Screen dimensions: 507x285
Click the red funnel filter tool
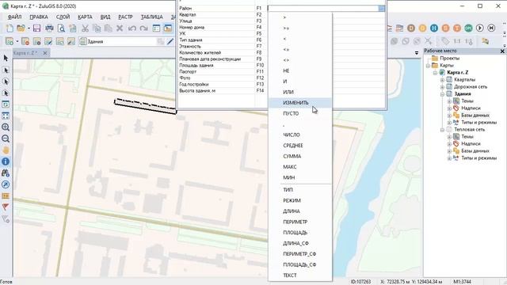(6, 207)
